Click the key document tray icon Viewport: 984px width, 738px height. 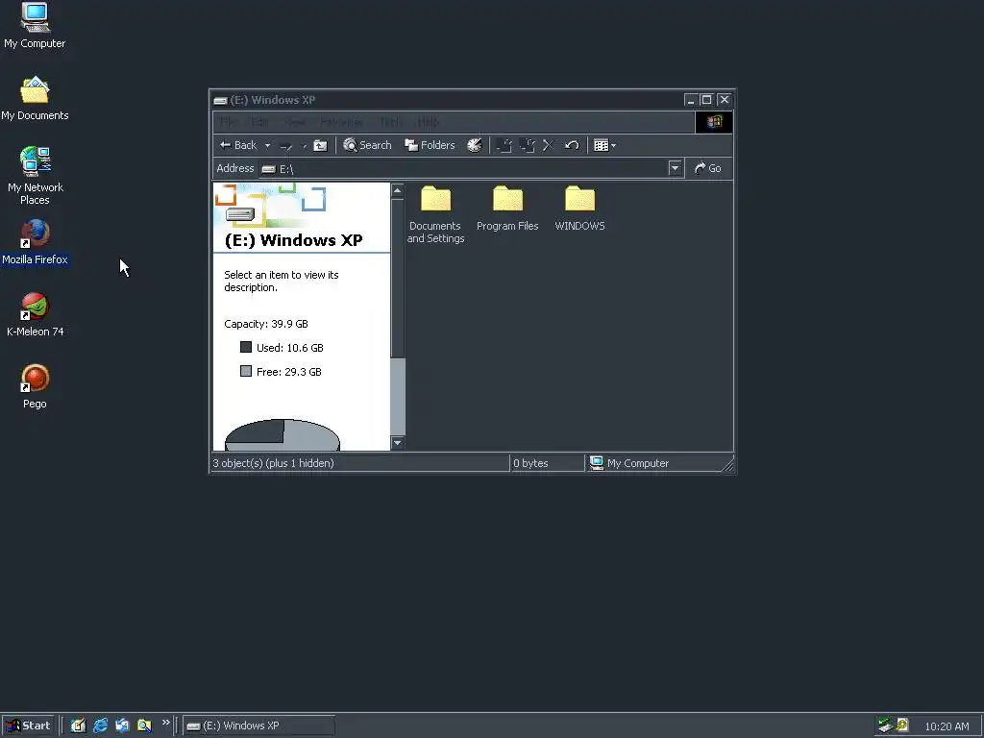(x=902, y=726)
